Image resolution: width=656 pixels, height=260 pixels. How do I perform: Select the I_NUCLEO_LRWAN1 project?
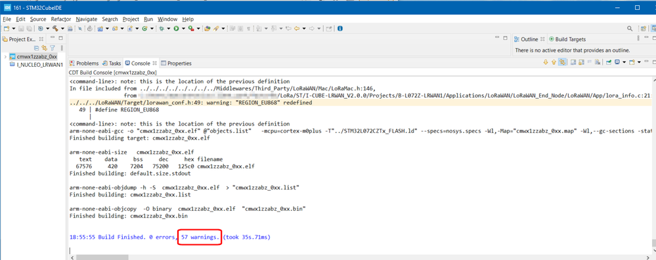click(37, 65)
